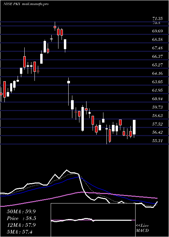This screenshot has height=237, width=169.
Task: Select the 63.05 price level label
Action: click(x=158, y=82)
